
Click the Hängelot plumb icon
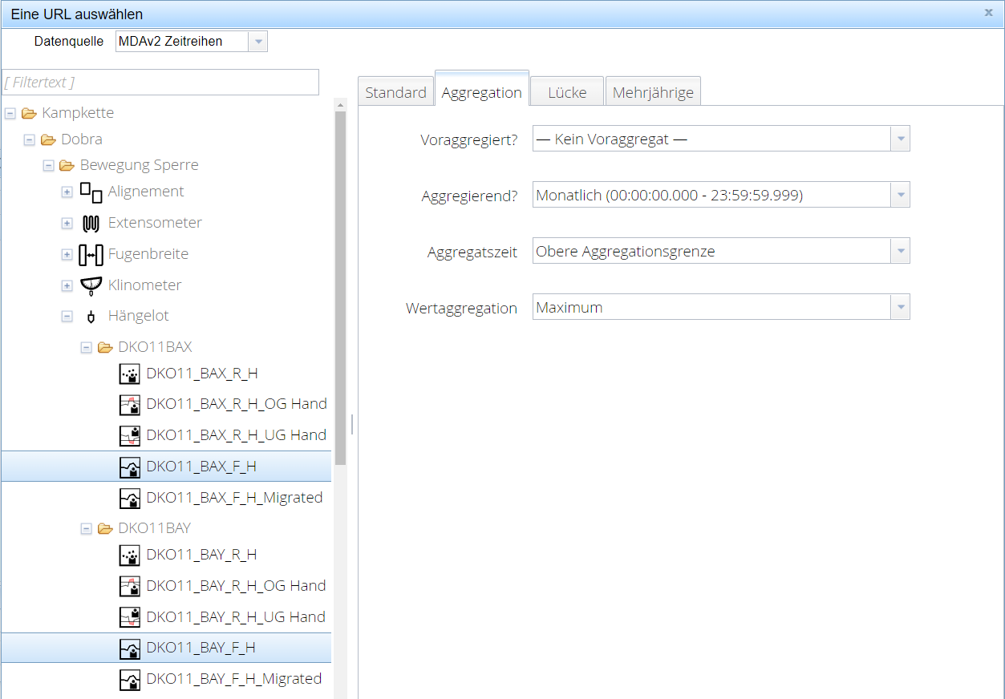pyautogui.click(x=91, y=317)
